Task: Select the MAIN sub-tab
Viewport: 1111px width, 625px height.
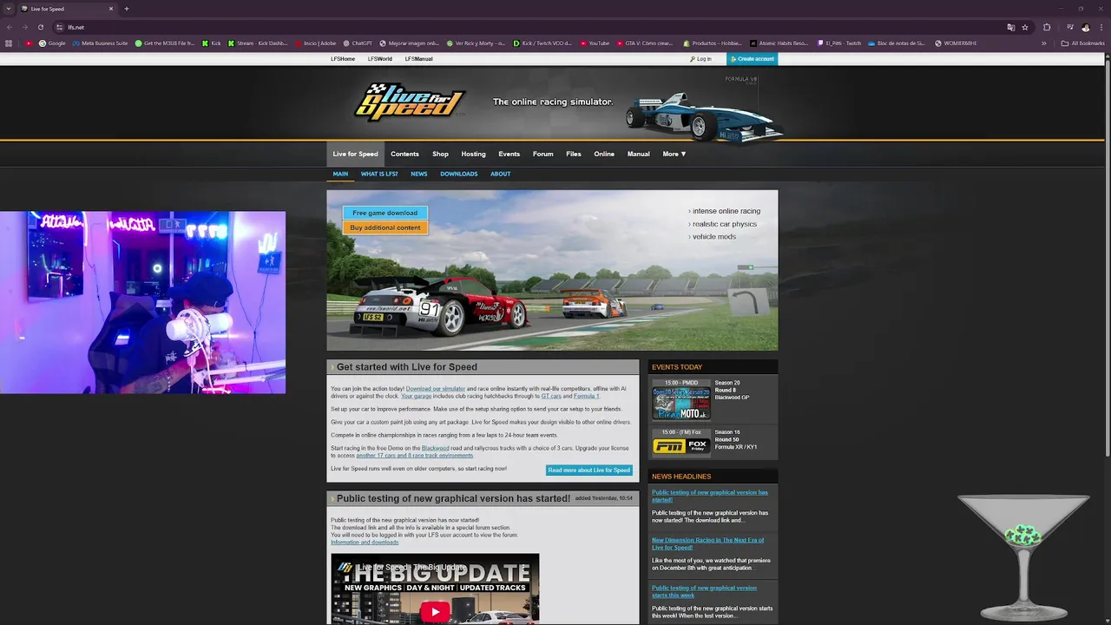Action: point(340,174)
